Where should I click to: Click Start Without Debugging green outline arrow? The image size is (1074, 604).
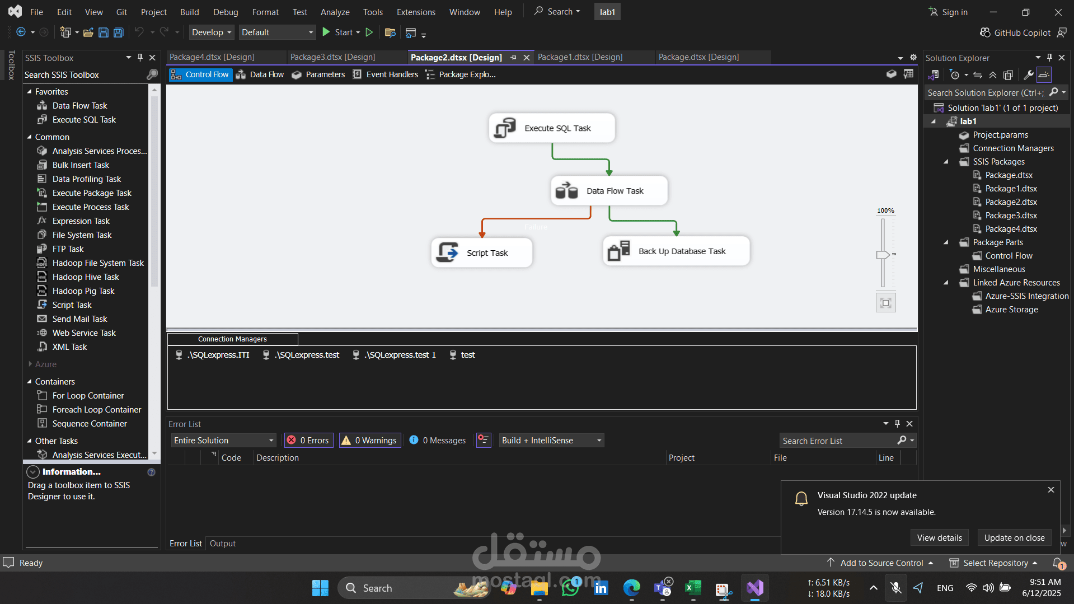[x=369, y=32]
